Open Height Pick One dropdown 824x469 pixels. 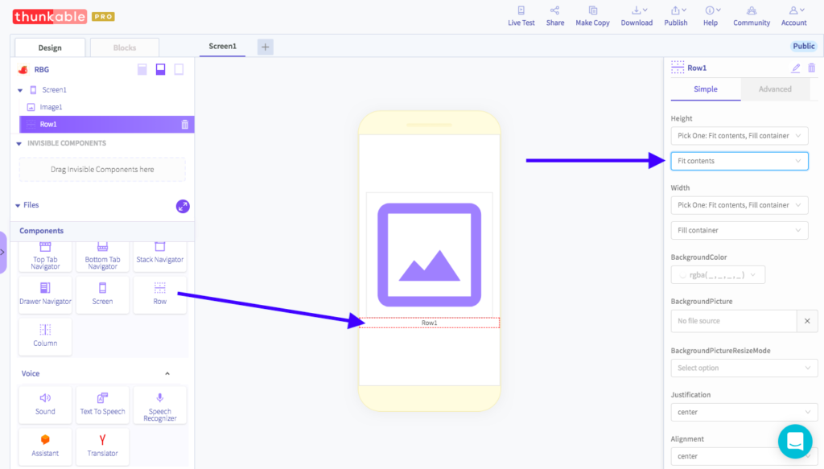click(x=740, y=136)
